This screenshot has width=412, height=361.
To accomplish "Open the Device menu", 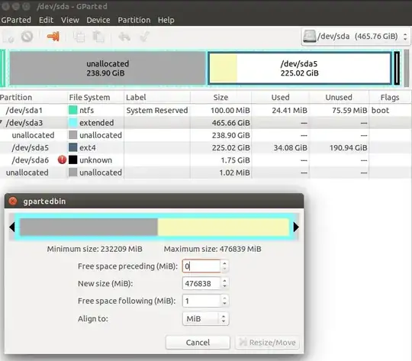I will (98, 20).
